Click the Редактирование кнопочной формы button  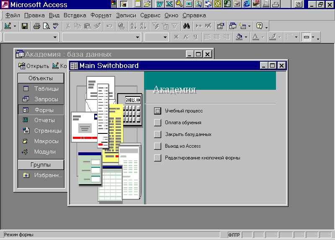click(158, 158)
